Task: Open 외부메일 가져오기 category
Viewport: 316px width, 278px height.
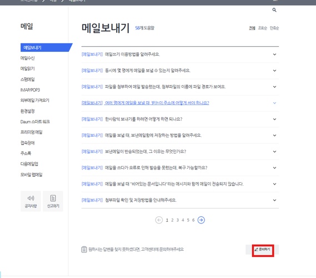Action: (34, 100)
